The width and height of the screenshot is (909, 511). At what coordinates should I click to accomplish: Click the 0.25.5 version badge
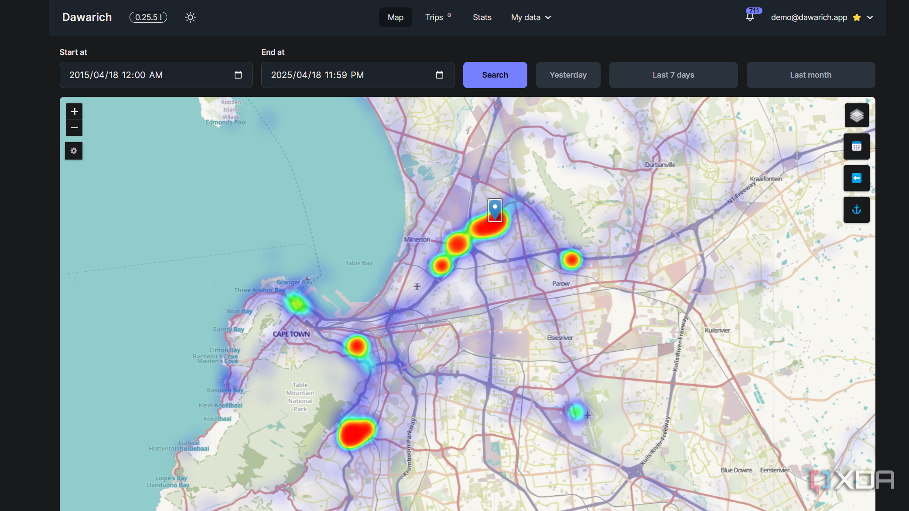[x=148, y=17]
